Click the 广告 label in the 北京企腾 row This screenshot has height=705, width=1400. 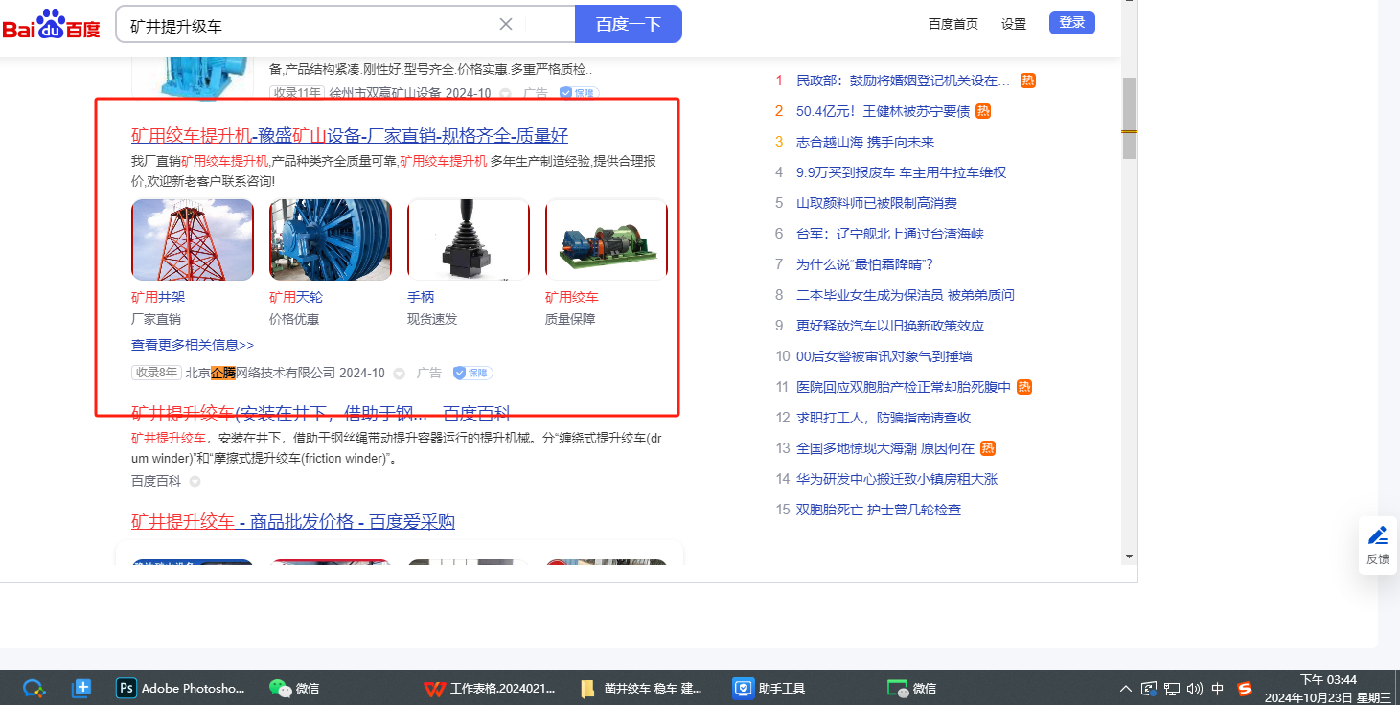click(x=429, y=373)
